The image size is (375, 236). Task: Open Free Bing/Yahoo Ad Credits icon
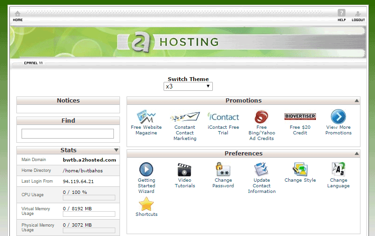[x=262, y=117]
